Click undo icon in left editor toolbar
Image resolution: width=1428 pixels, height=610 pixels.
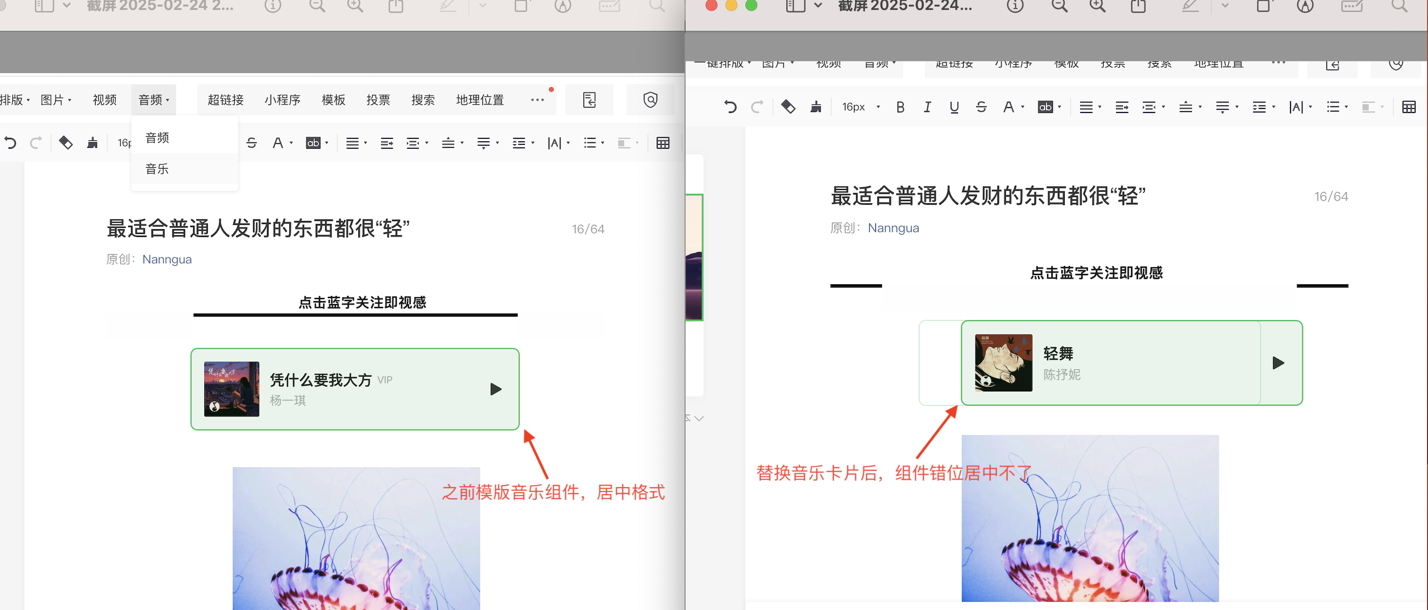[x=10, y=143]
